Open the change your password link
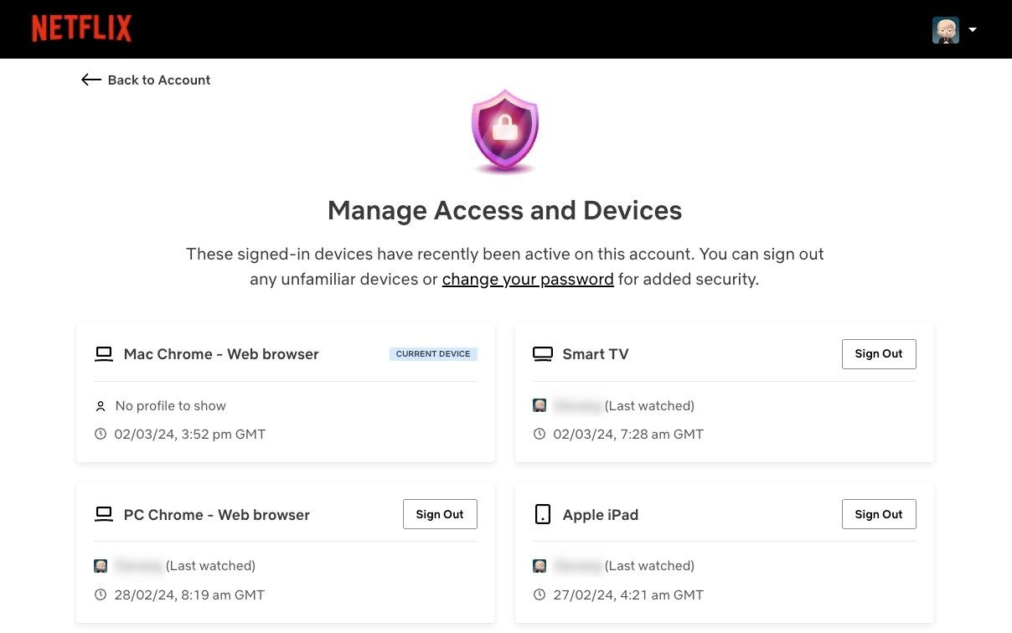This screenshot has height=633, width=1012. 528,280
